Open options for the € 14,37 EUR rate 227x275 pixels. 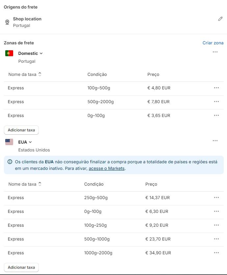tap(216, 197)
